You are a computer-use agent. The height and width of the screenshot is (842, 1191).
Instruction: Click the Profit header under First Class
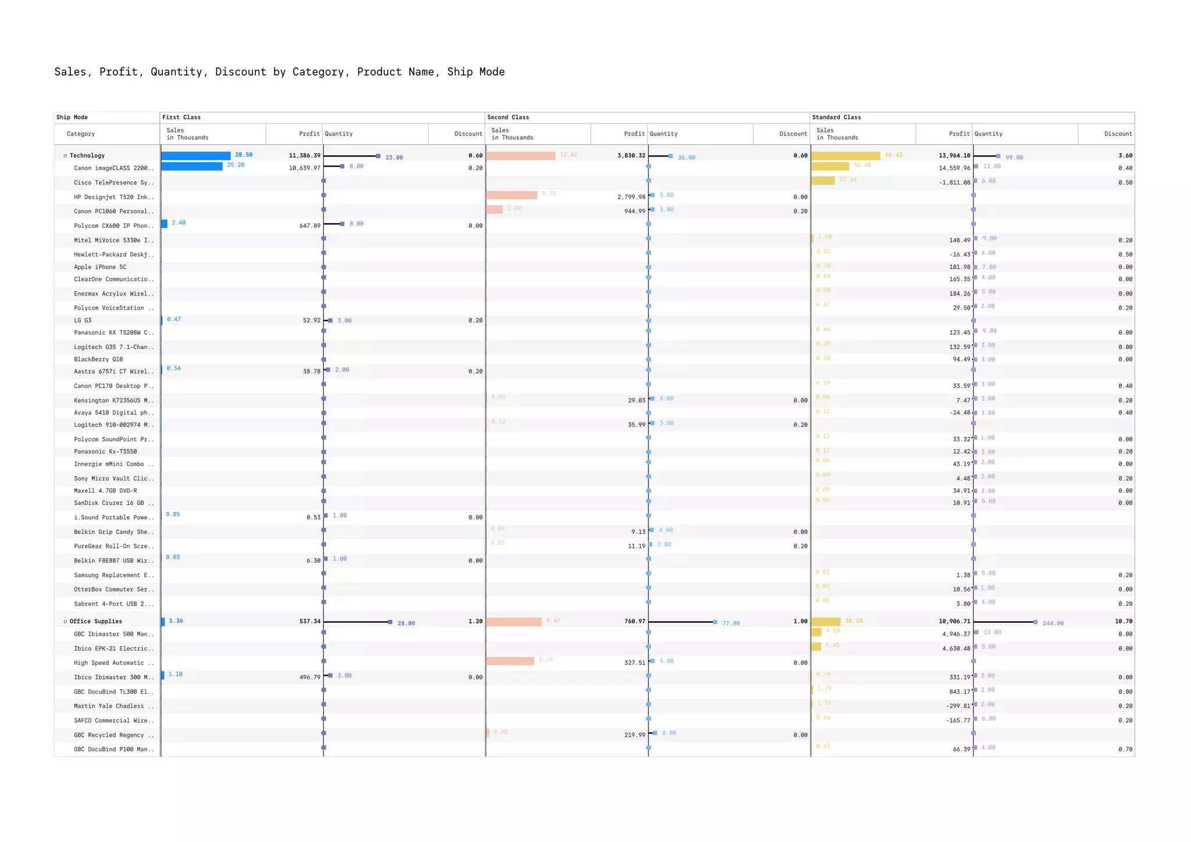click(x=309, y=134)
